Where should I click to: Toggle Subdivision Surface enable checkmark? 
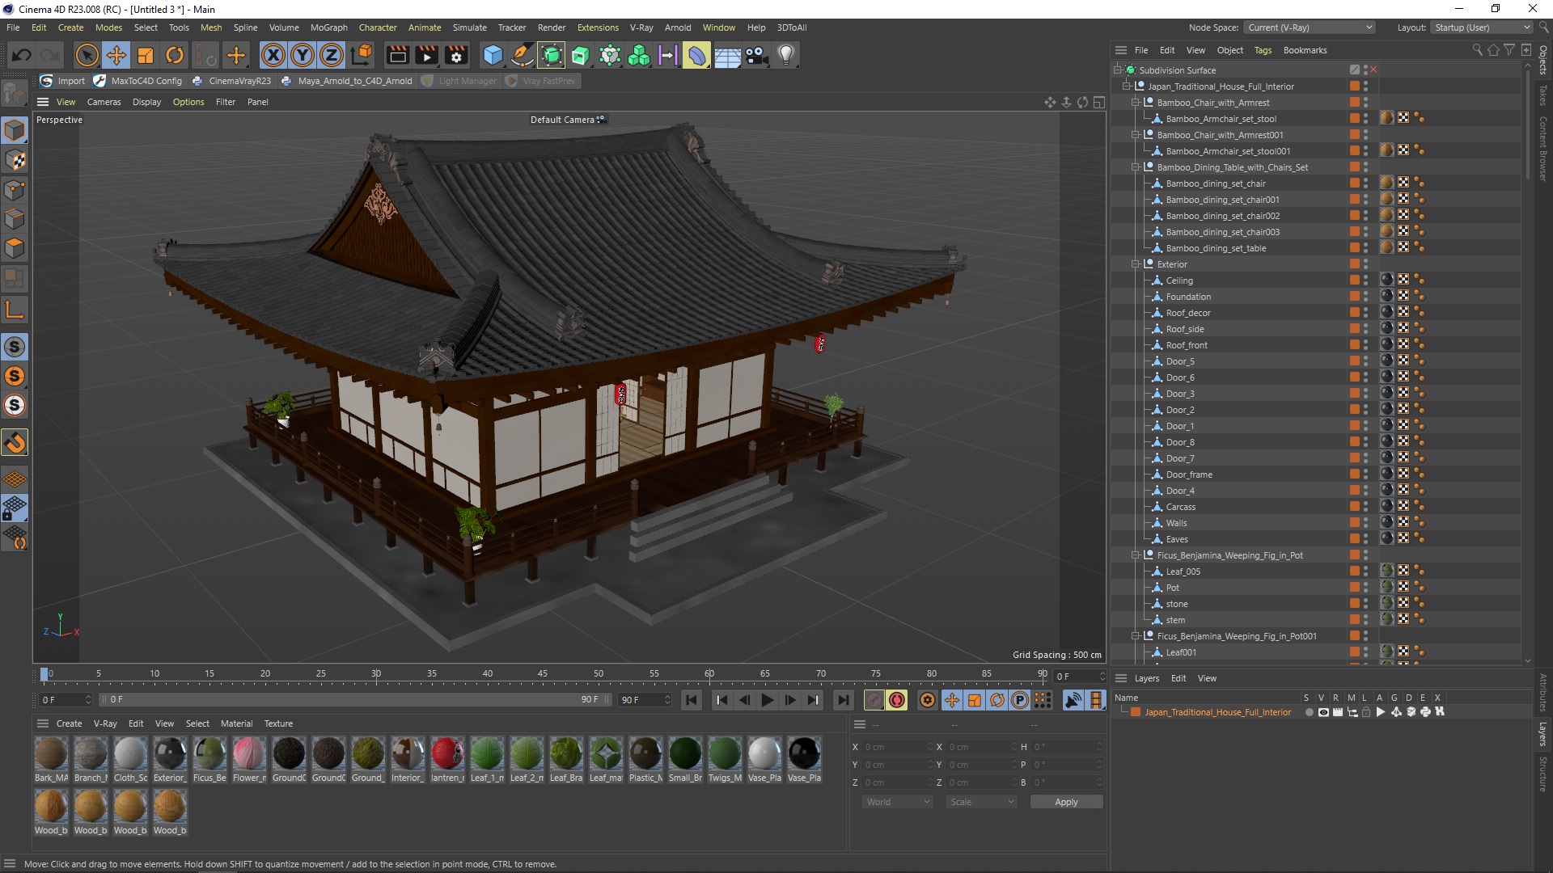pyautogui.click(x=1373, y=70)
